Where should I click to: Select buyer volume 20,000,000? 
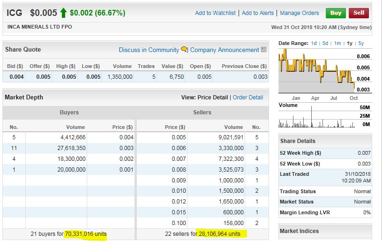pyautogui.click(x=71, y=170)
